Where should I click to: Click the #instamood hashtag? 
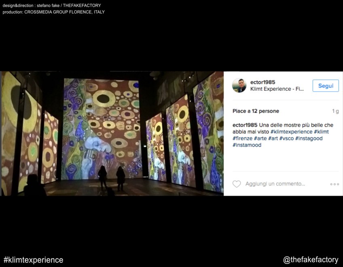pos(247,145)
